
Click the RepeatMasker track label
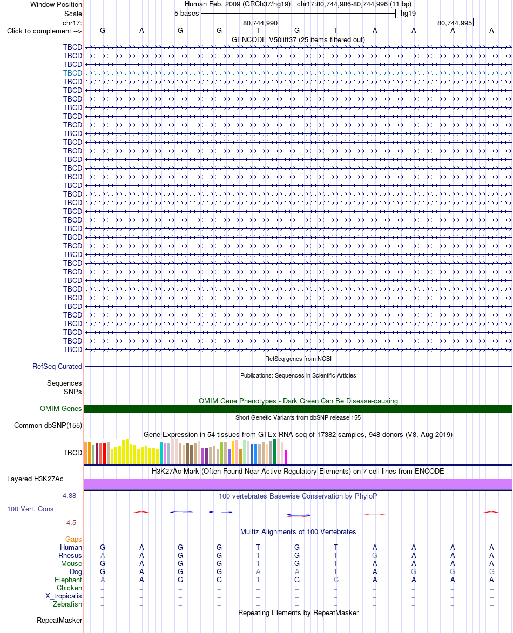click(59, 621)
